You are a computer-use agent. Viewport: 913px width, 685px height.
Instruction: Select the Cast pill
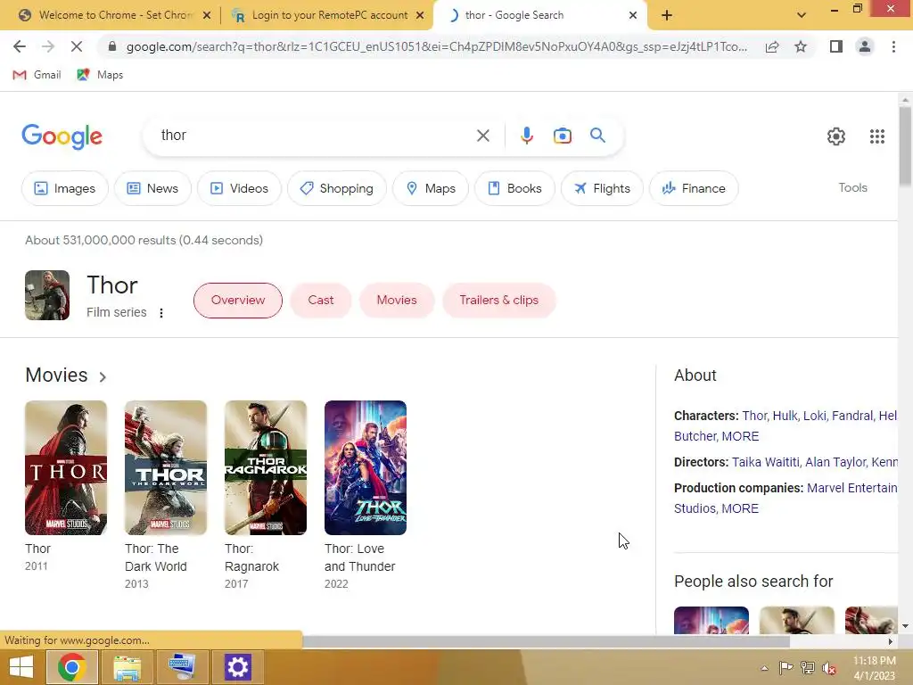pos(320,300)
